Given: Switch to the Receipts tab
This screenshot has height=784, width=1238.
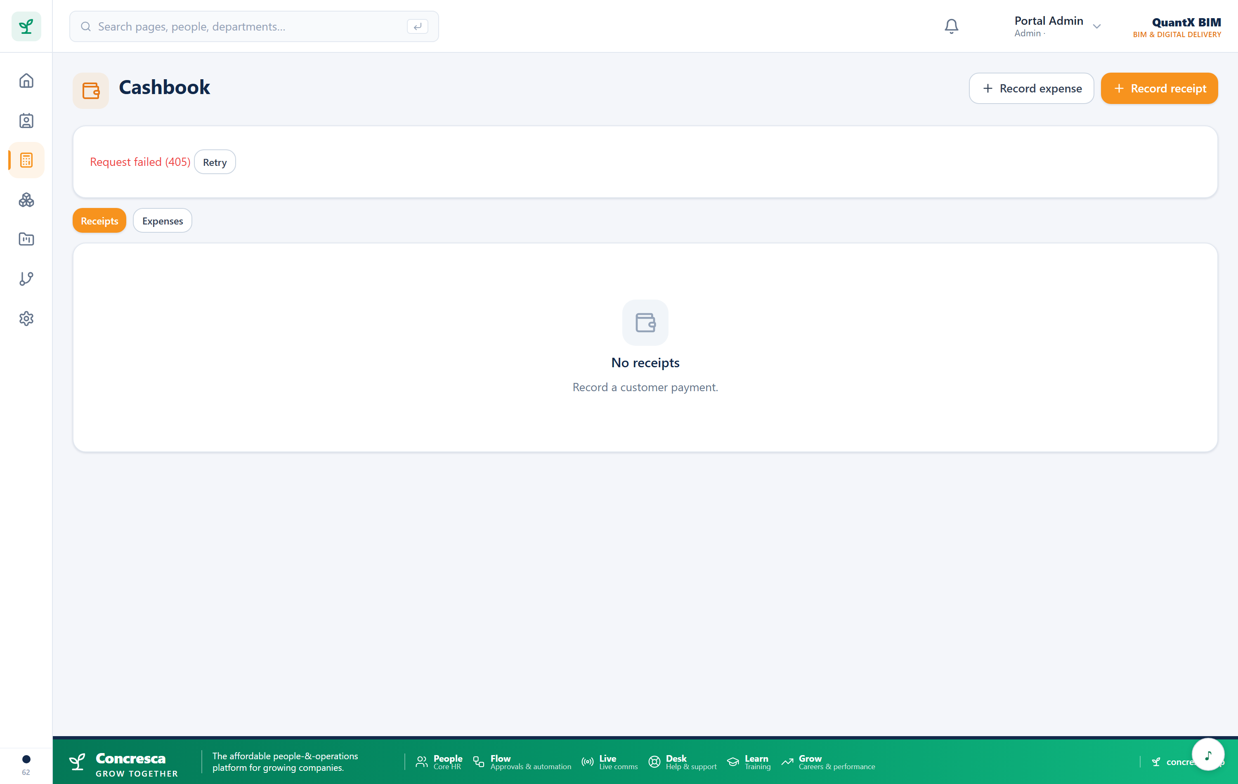Looking at the screenshot, I should tap(99, 220).
